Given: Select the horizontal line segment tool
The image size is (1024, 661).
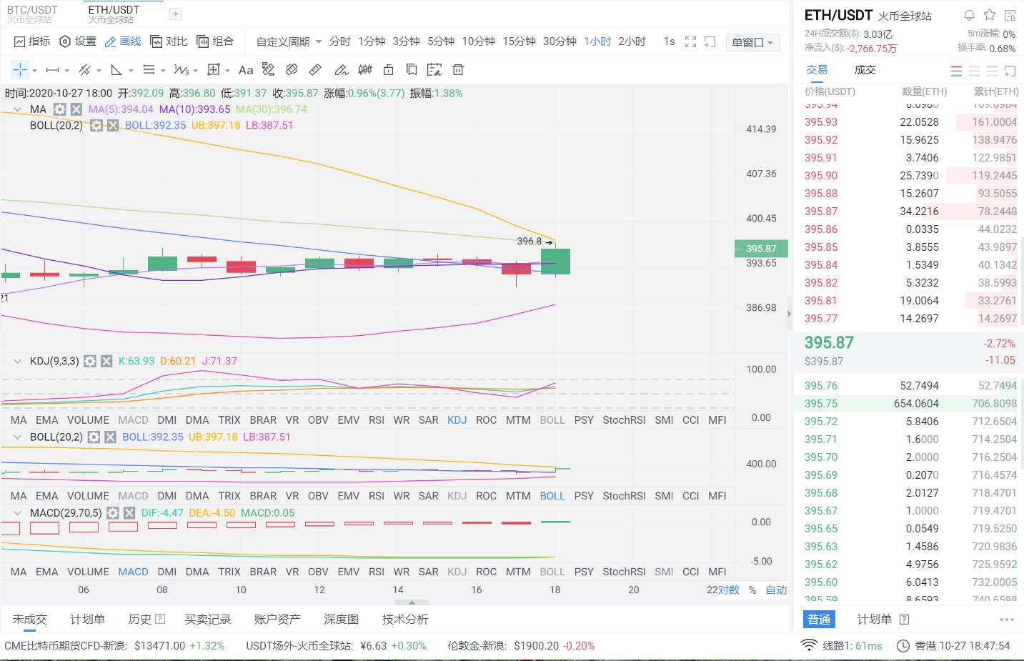Looking at the screenshot, I should point(52,70).
